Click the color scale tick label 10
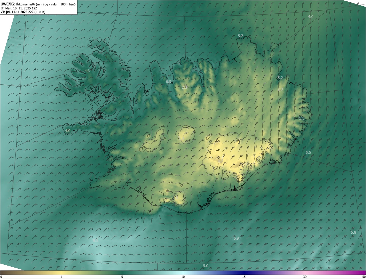Image resolution: width=366 pixels, height=279 pixels. pos(183,277)
